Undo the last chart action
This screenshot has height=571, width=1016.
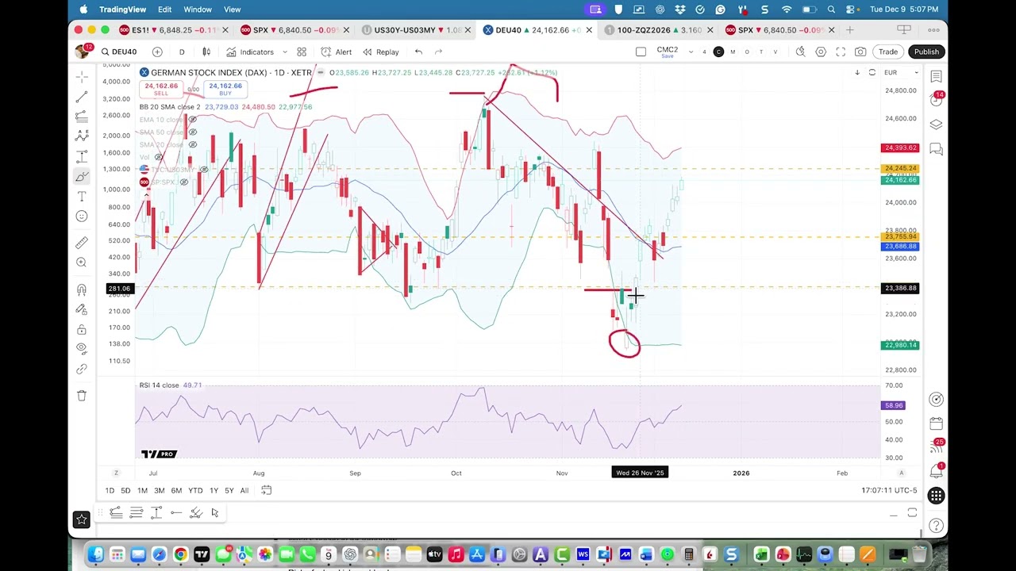418,52
